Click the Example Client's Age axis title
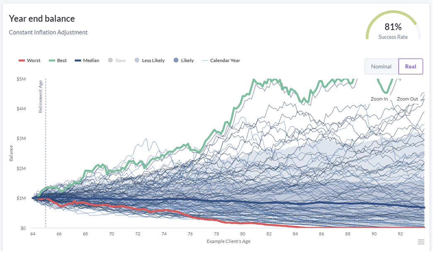Image resolution: width=433 pixels, height=257 pixels. (228, 241)
